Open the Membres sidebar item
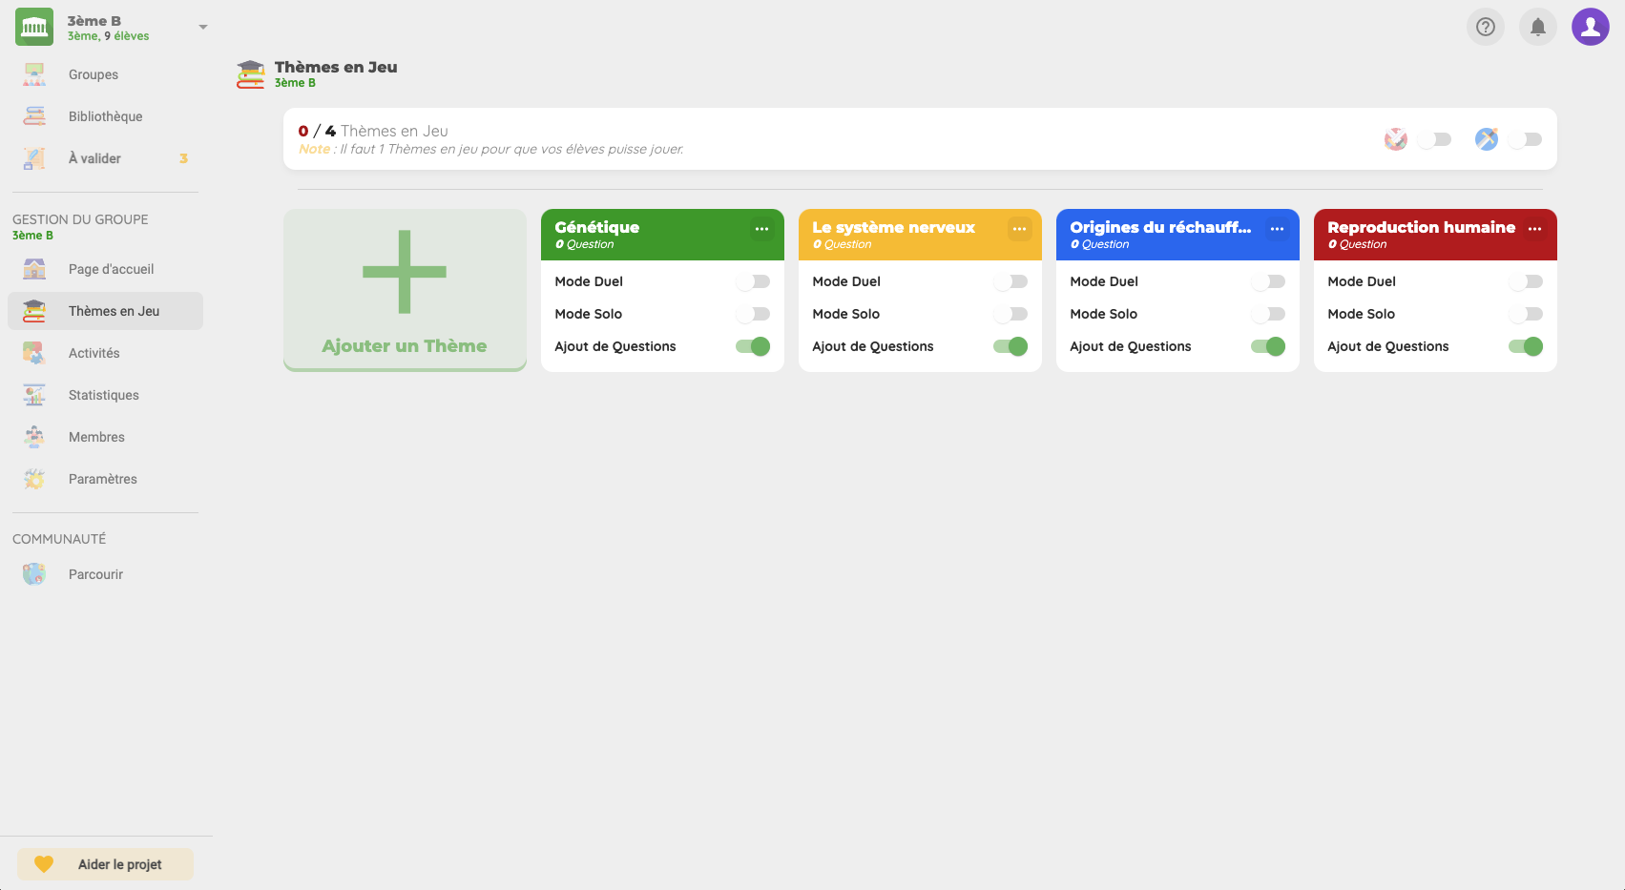Image resolution: width=1625 pixels, height=890 pixels. [96, 437]
